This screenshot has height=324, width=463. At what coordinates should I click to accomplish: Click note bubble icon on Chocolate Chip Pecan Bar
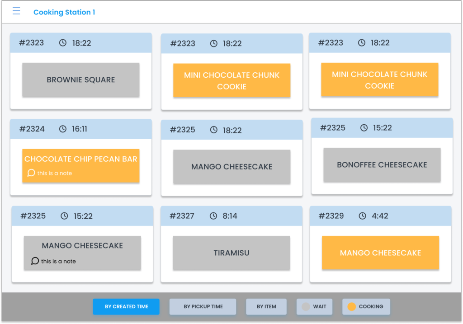(x=31, y=173)
